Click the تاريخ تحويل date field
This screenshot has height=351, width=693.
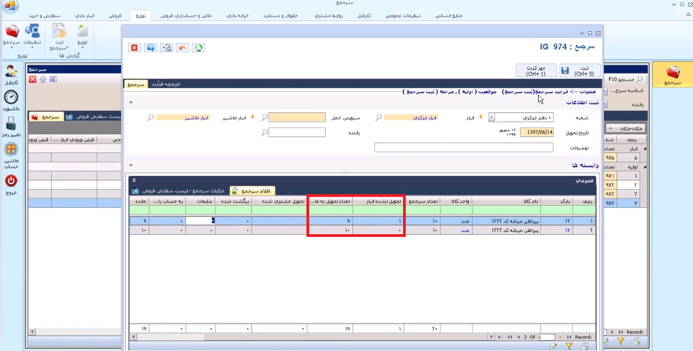click(x=537, y=132)
